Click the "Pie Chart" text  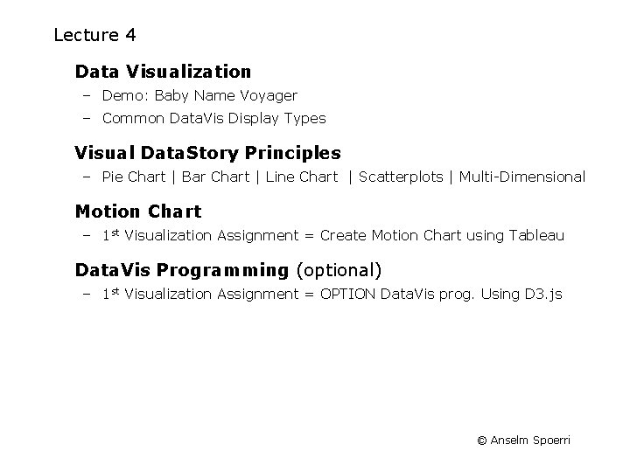[134, 177]
